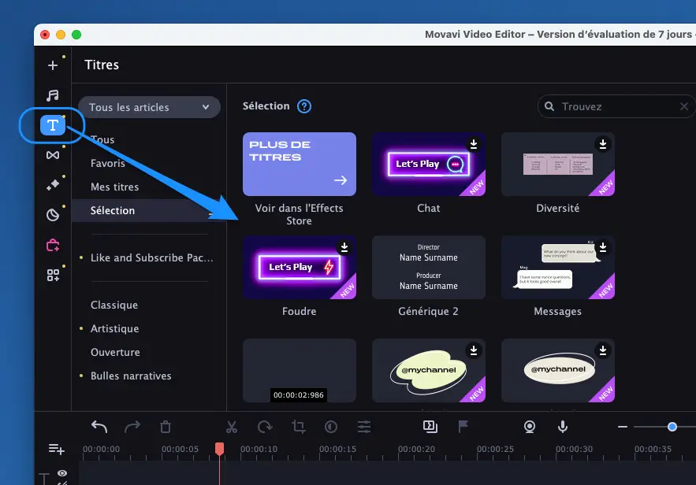Image resolution: width=696 pixels, height=485 pixels.
Task: Open the more tools grid icon
Action: 52,276
